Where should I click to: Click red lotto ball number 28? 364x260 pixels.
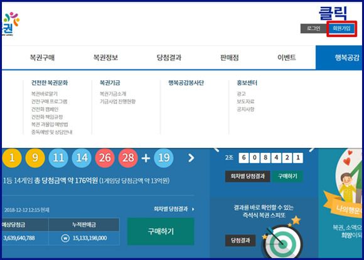coord(128,158)
